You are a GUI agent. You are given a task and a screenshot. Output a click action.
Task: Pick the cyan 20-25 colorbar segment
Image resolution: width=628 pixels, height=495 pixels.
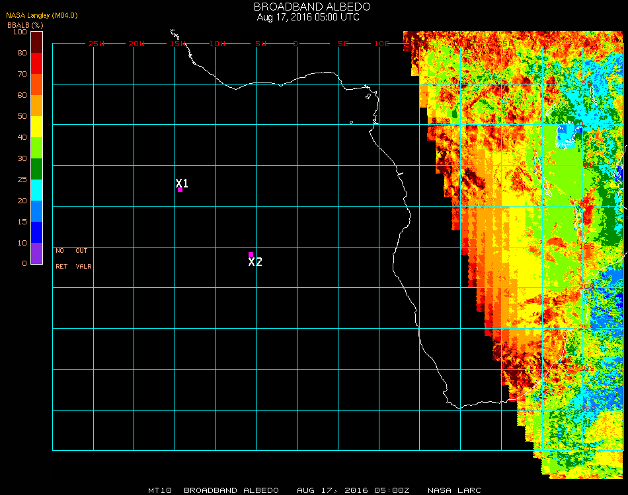pyautogui.click(x=37, y=189)
